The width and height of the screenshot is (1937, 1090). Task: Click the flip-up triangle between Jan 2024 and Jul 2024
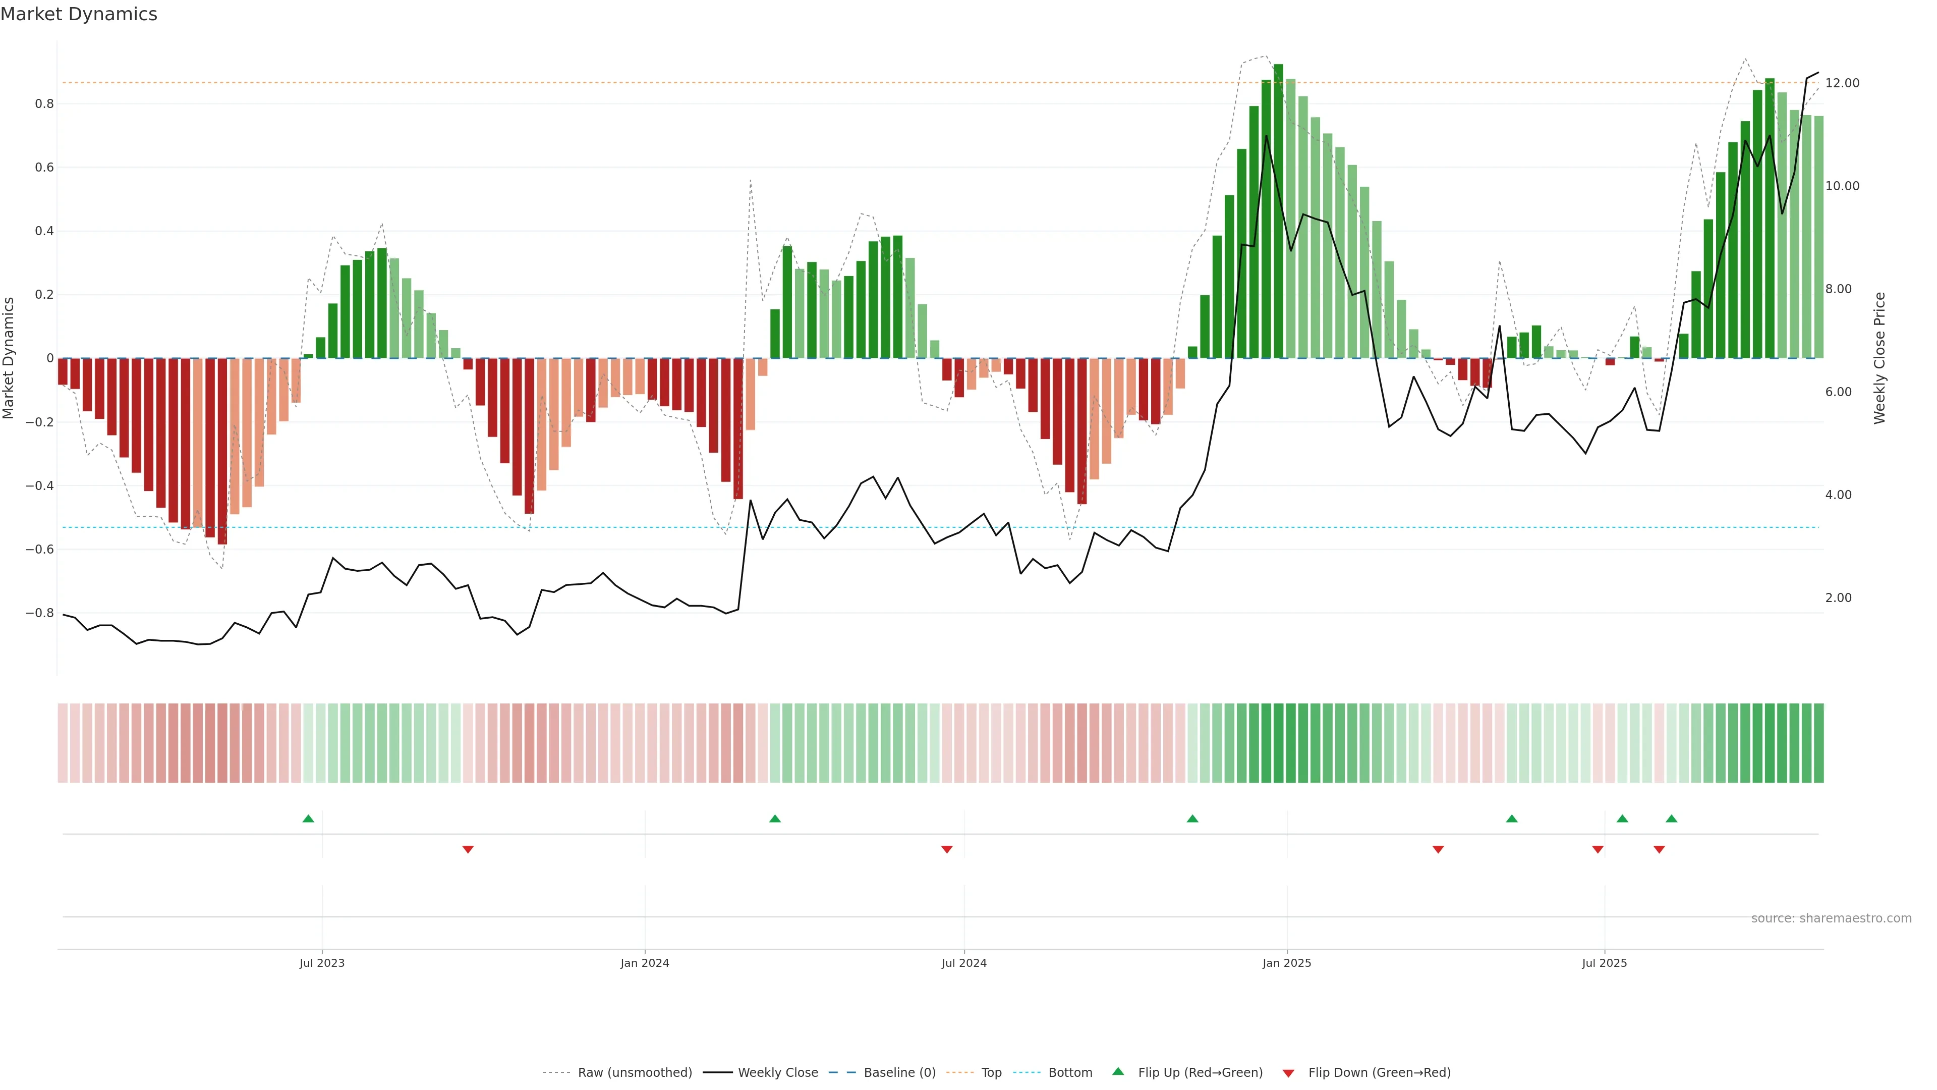coord(775,819)
